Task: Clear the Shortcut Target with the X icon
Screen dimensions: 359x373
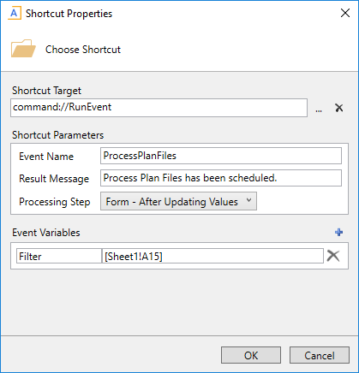Action: 339,108
